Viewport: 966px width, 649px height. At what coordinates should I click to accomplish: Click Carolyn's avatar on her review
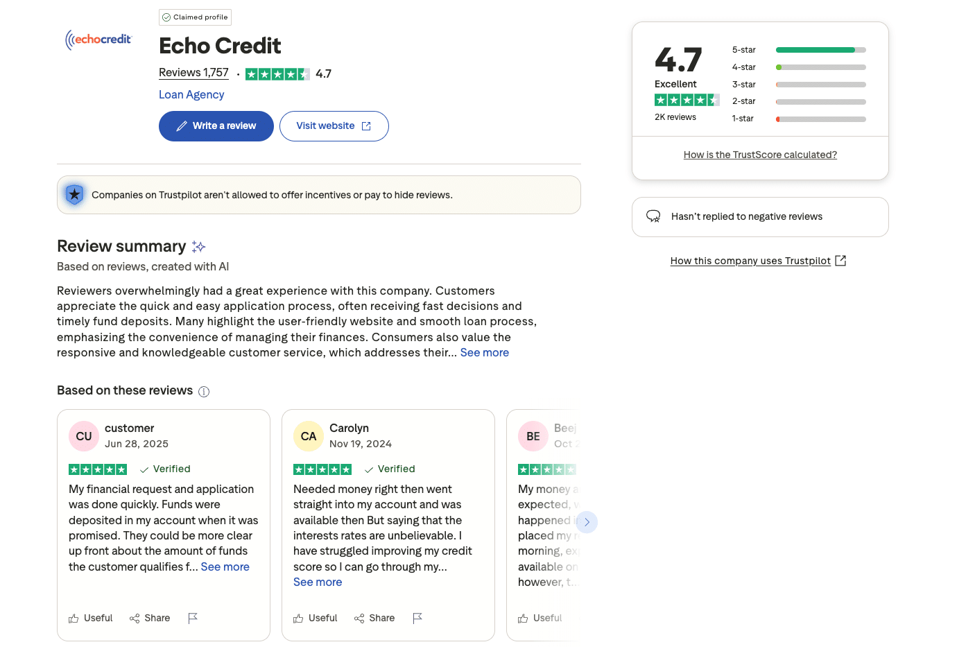(x=309, y=436)
